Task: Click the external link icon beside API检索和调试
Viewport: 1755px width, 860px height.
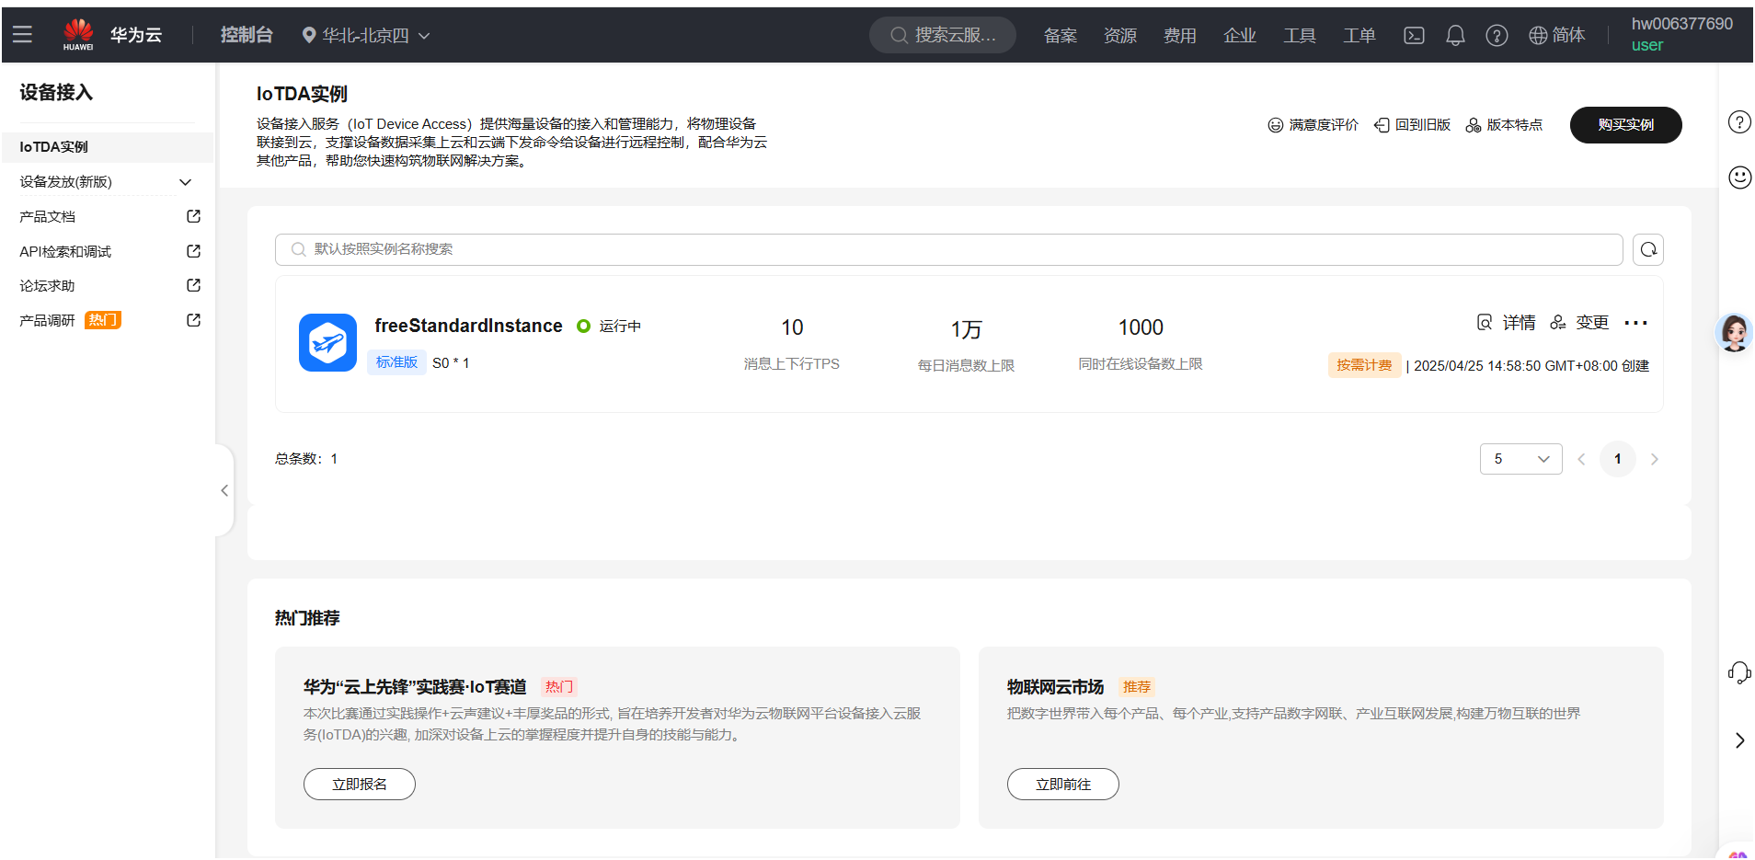Action: point(193,251)
